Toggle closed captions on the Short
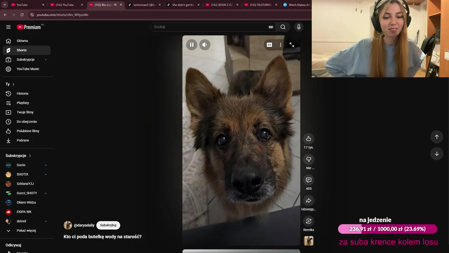This screenshot has height=253, width=449. (x=269, y=45)
